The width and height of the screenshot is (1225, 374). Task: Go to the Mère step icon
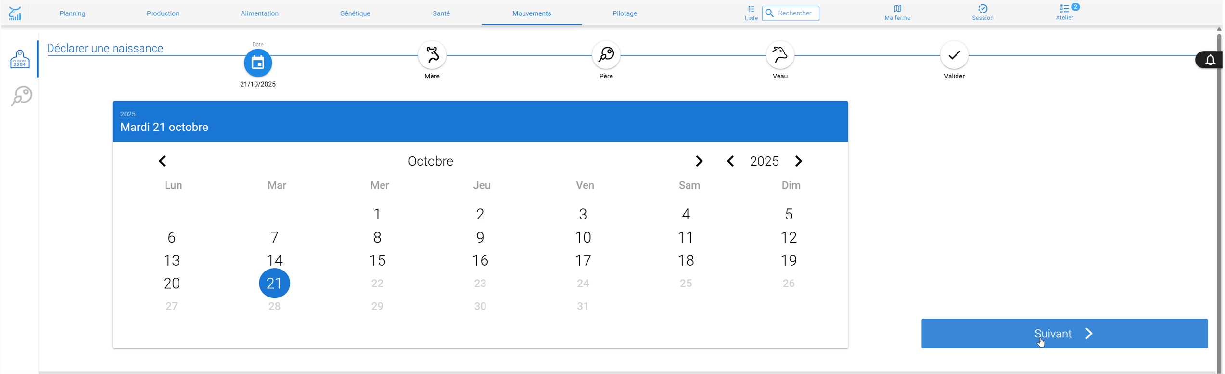pyautogui.click(x=433, y=55)
